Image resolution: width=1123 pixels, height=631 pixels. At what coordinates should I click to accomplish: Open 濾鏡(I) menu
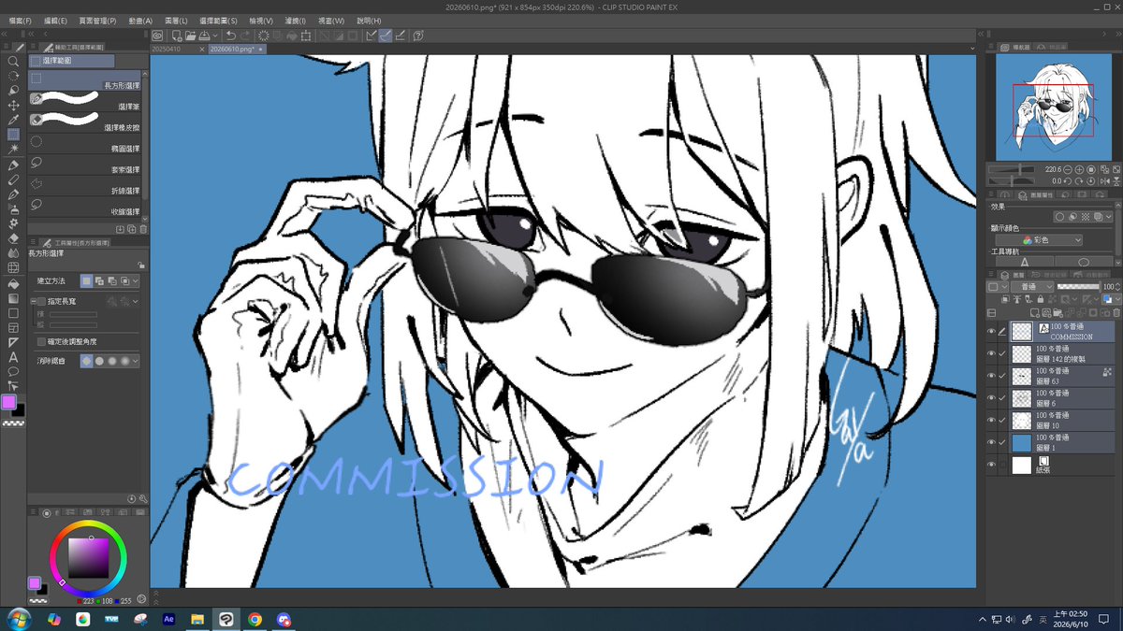click(x=297, y=20)
